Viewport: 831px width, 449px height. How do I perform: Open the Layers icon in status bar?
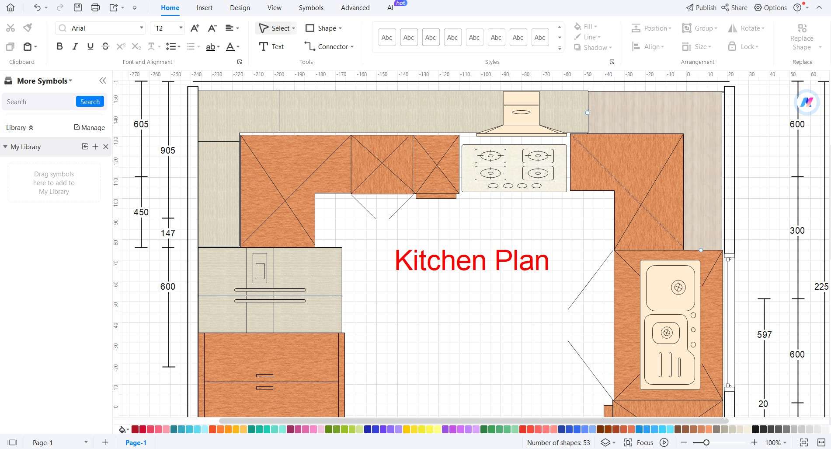point(605,442)
